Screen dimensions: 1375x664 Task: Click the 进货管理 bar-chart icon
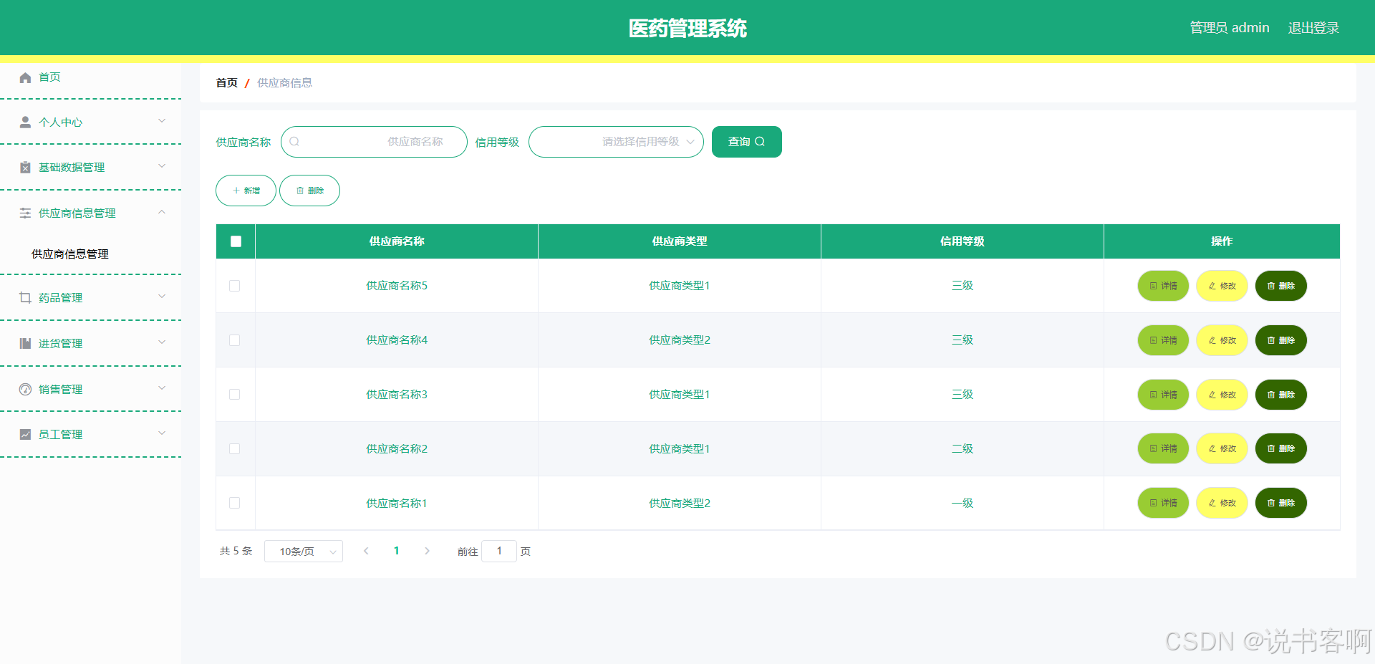click(24, 343)
